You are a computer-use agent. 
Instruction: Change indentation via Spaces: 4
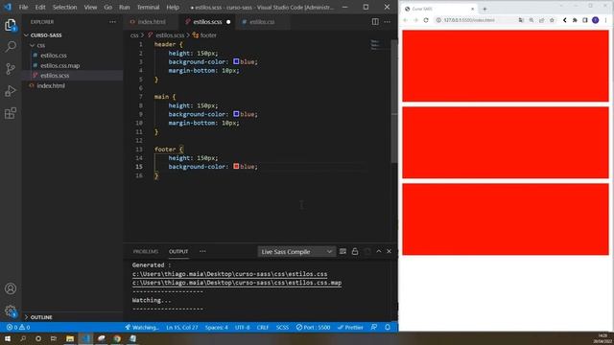pos(216,328)
